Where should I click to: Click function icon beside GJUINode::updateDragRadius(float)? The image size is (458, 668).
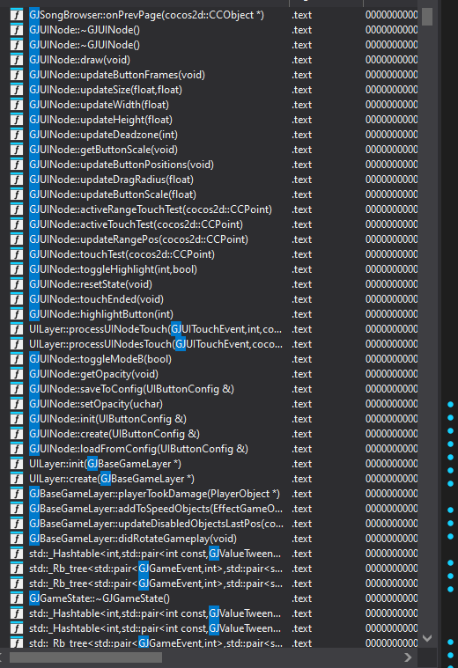pos(16,180)
